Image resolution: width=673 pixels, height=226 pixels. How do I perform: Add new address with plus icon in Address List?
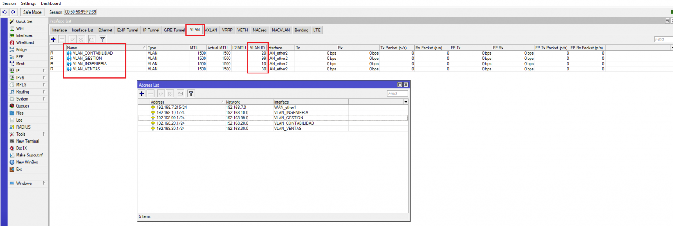click(142, 94)
